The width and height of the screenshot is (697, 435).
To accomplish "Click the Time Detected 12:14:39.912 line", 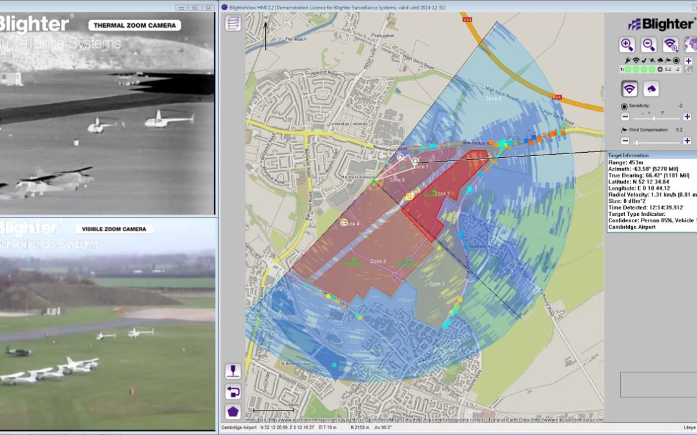I will click(x=645, y=208).
